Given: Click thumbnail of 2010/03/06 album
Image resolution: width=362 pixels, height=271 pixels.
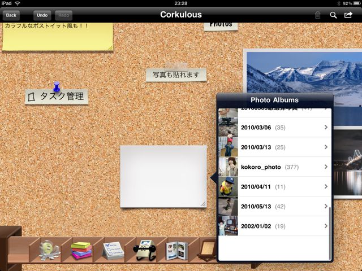Looking at the screenshot, I should tap(228, 128).
